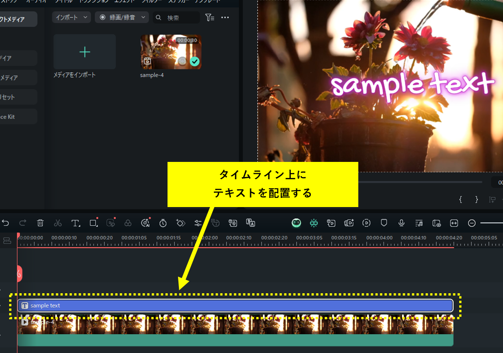The image size is (503, 353).
Task: Click the timer icon in the toolbar
Action: tap(162, 223)
